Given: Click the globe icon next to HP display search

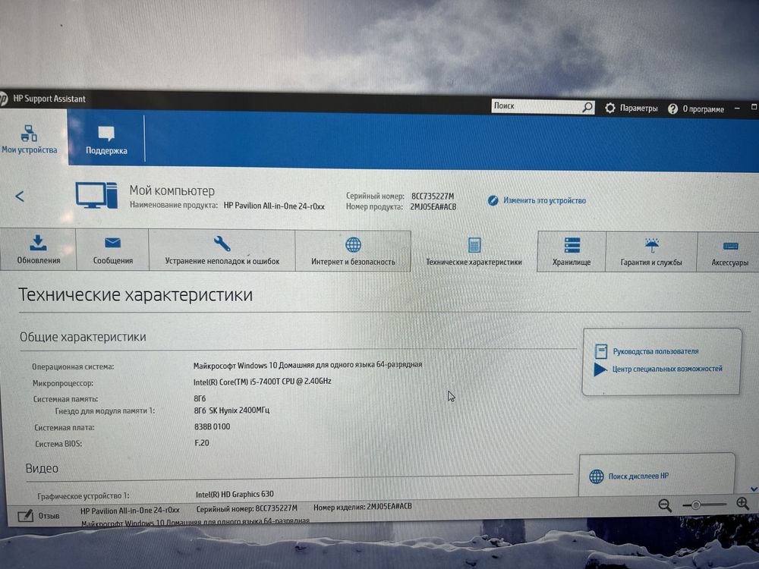Looking at the screenshot, I should click(x=597, y=476).
